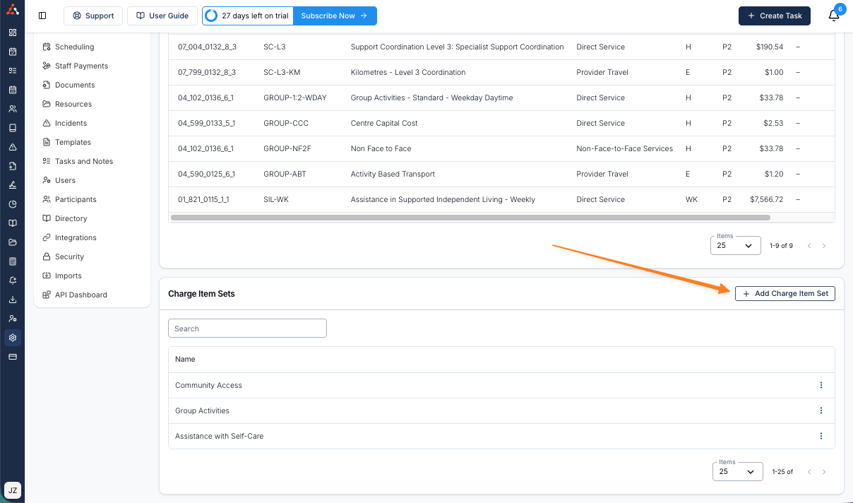Click the Charge Item Sets search field
853x503 pixels.
[247, 328]
